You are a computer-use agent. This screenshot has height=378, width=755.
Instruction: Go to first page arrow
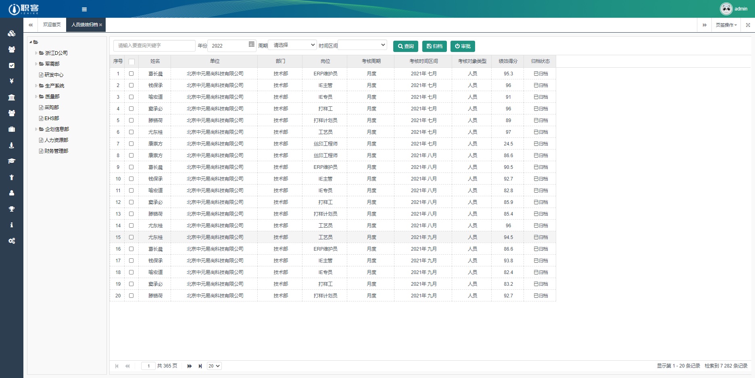coord(117,366)
